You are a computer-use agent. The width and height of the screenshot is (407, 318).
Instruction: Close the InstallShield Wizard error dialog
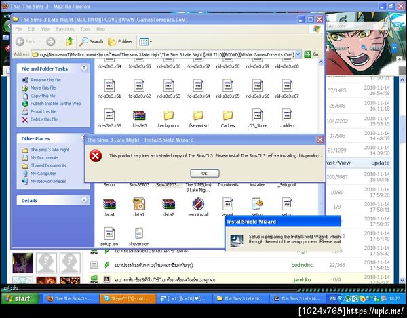click(x=319, y=140)
